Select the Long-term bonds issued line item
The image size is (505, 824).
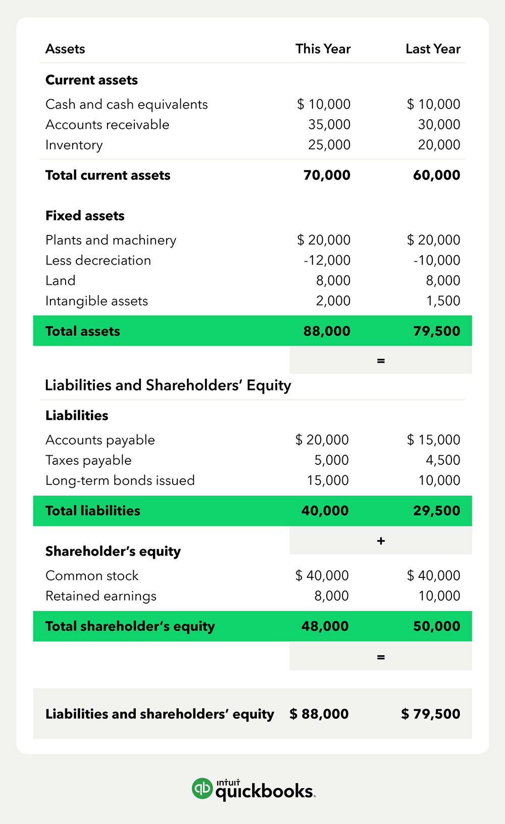[x=120, y=480]
